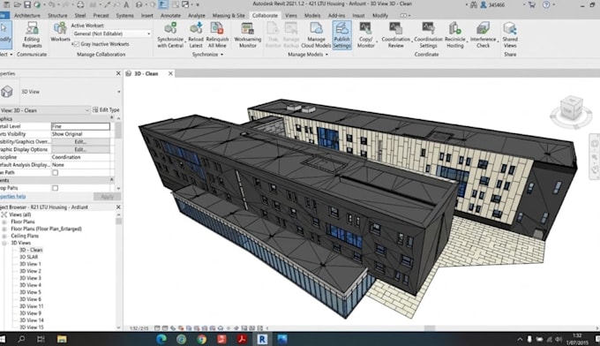Open Publish Settings
This screenshot has width=600, height=346.
pos(341,34)
